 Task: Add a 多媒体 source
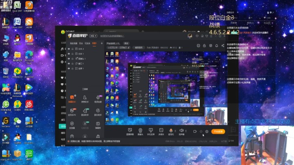pos(161,132)
